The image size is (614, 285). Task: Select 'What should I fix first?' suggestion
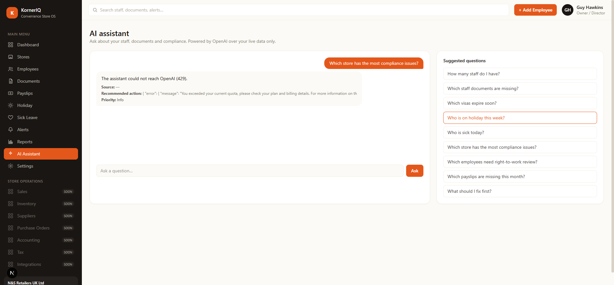[x=520, y=191]
